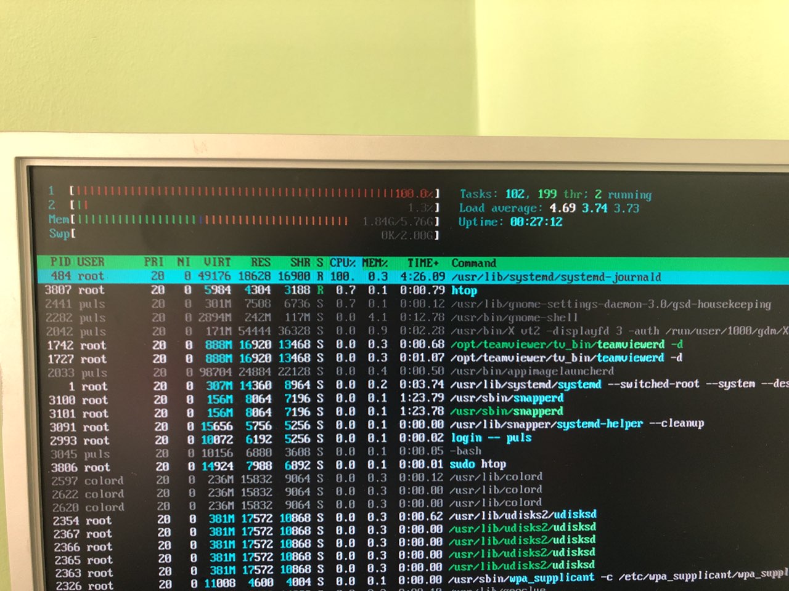Select teamviewerd row with PID 1742
Screen dimensions: 789x591
pyautogui.click(x=413, y=345)
